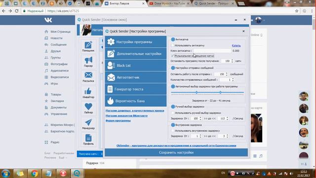Click stepper for Количество отправляемых сообщений
This screenshot has height=178, width=316.
coord(233,80)
